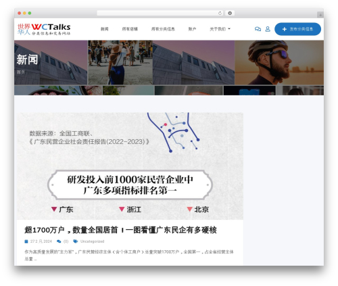Screen dimensions: 338x286
Task: Open the article featured image
Action: (x=130, y=166)
